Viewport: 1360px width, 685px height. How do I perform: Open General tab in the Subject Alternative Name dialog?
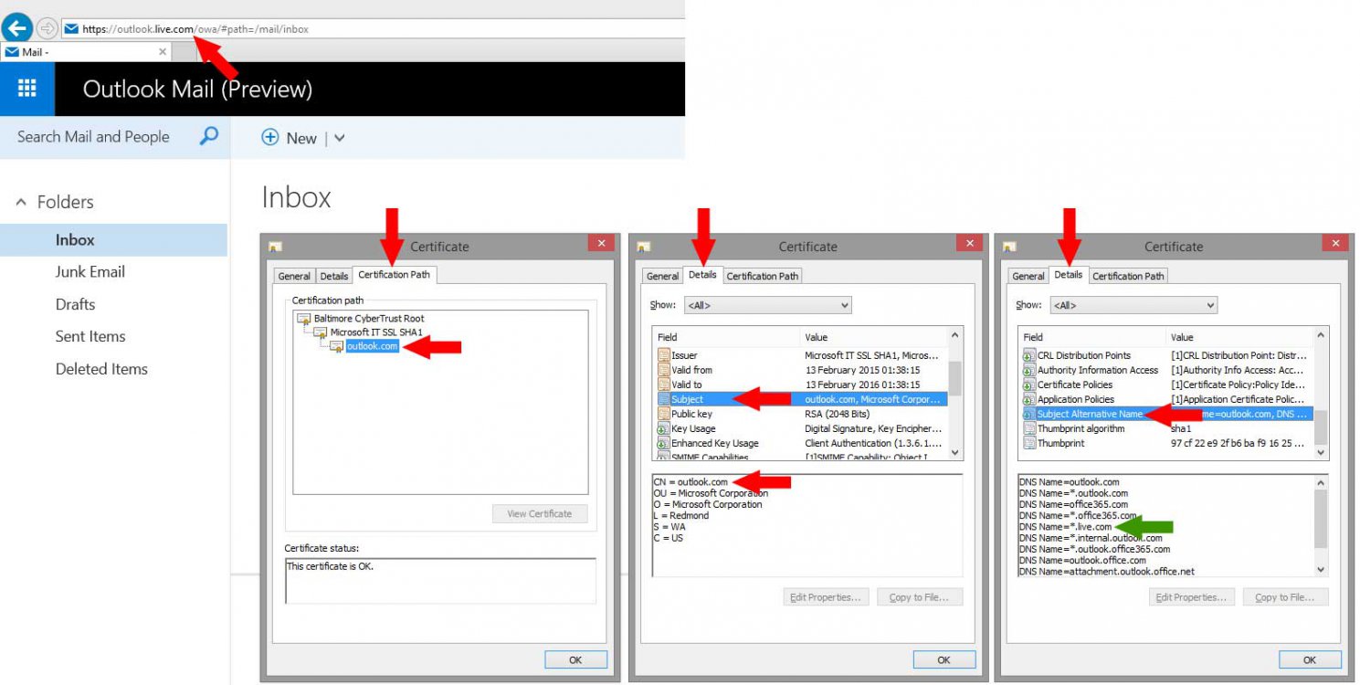click(x=1028, y=276)
